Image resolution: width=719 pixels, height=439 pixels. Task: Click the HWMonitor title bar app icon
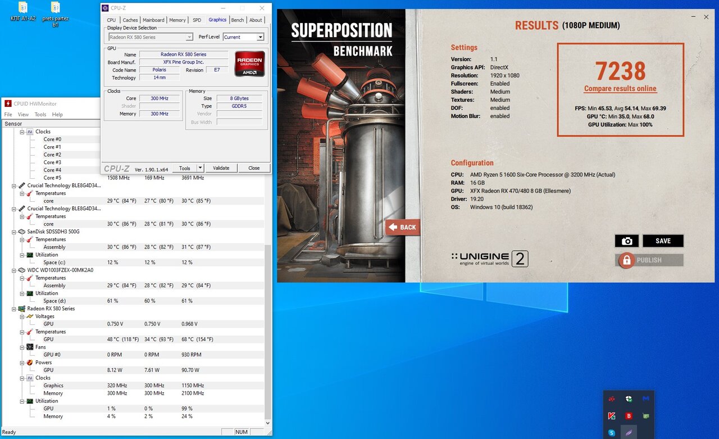click(8, 103)
